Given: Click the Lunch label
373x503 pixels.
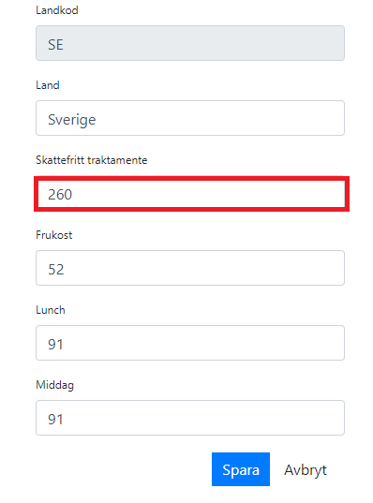Looking at the screenshot, I should point(51,310).
